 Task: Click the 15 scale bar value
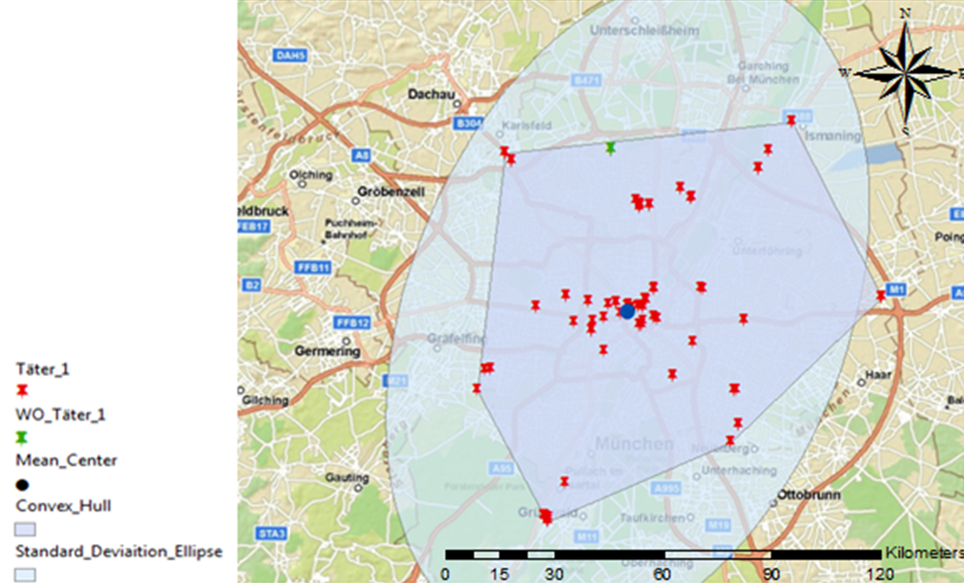click(498, 573)
